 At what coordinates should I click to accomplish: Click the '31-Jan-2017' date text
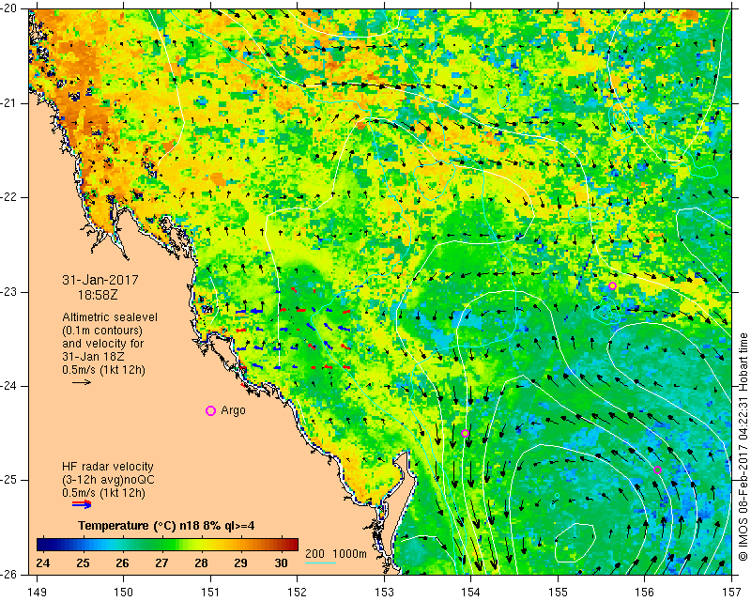(100, 280)
